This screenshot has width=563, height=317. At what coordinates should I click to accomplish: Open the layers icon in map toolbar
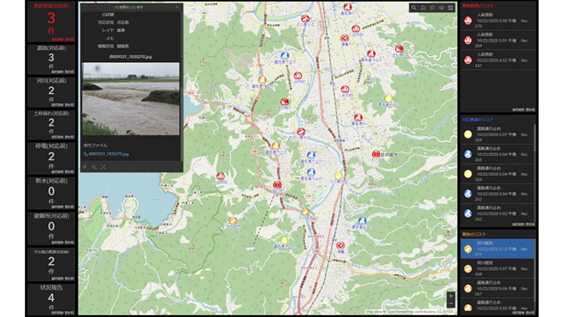pyautogui.click(x=441, y=7)
